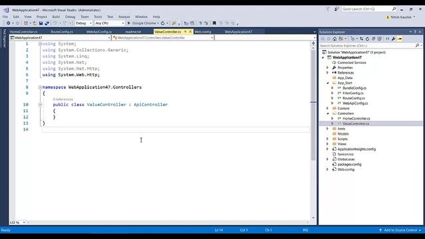Open the Debug menu

click(x=70, y=17)
